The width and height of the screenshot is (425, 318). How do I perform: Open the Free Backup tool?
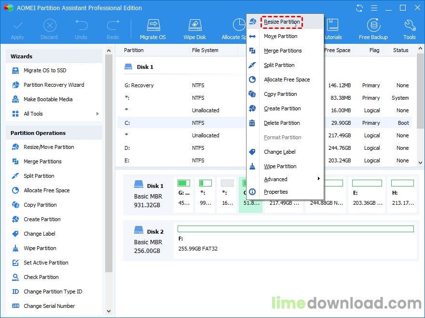tap(373, 29)
